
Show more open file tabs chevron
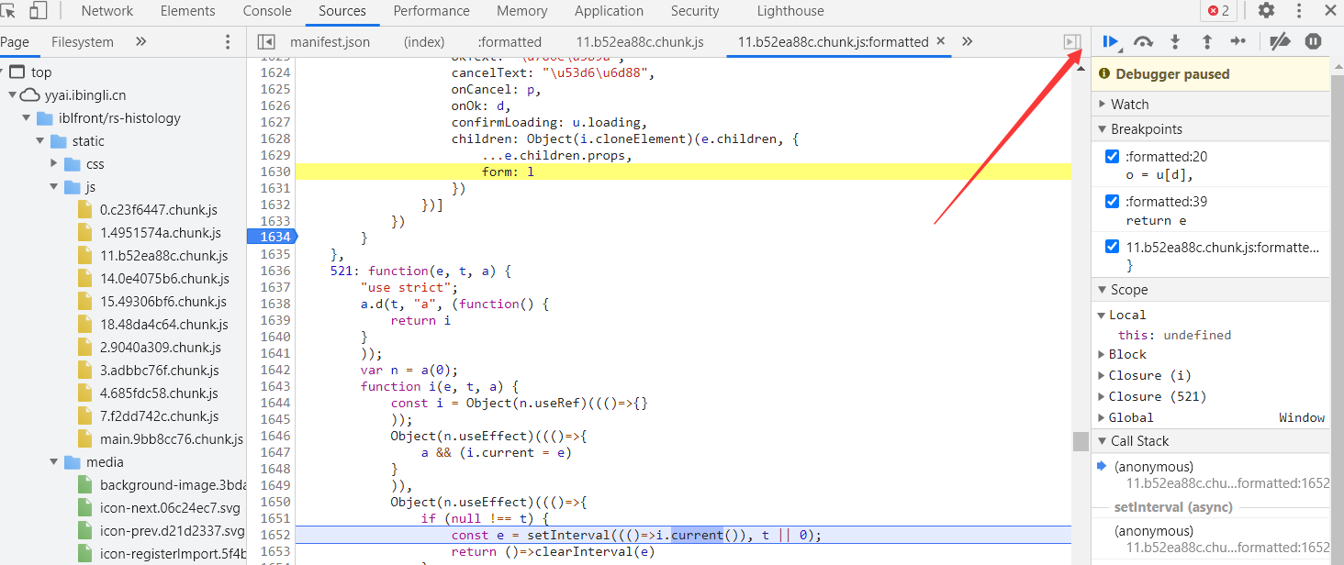coord(967,42)
